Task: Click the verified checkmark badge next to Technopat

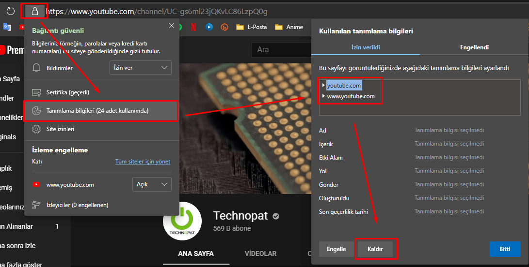Action: 276,216
